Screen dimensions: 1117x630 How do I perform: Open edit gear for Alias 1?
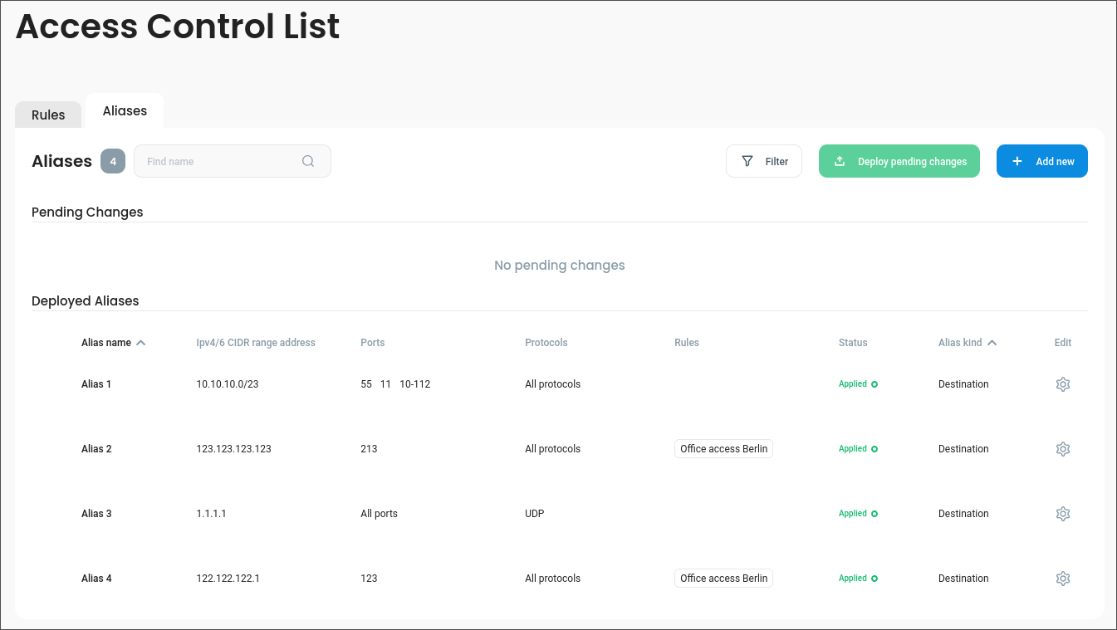click(x=1062, y=384)
